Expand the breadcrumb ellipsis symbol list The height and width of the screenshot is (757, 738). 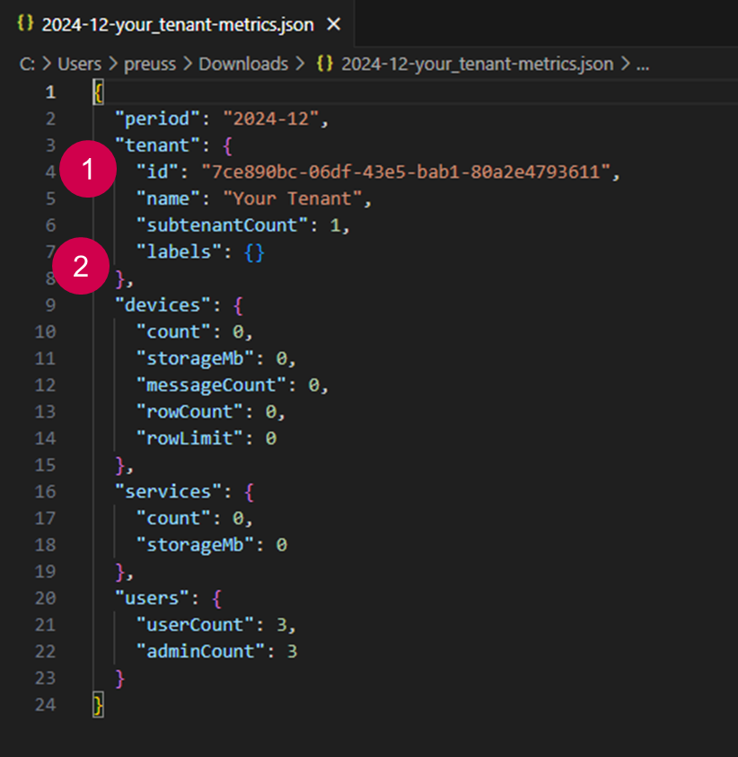[642, 64]
